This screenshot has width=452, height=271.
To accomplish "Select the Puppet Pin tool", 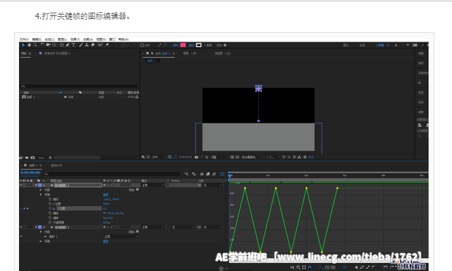I will point(108,45).
